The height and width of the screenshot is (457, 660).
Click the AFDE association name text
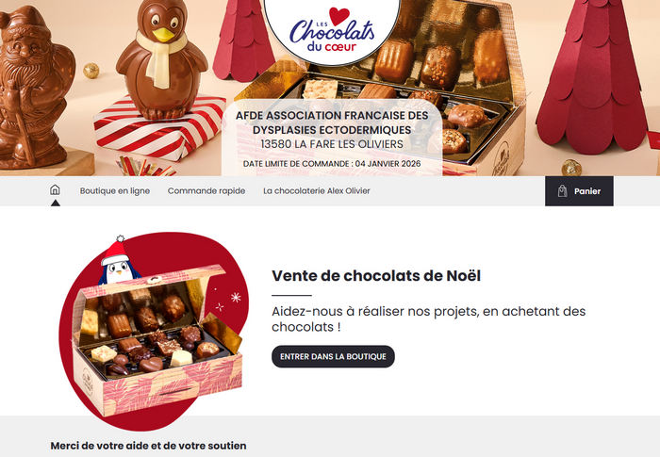click(332, 122)
